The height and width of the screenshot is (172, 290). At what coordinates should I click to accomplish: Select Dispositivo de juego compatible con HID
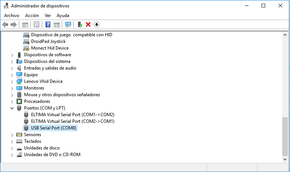(71, 35)
